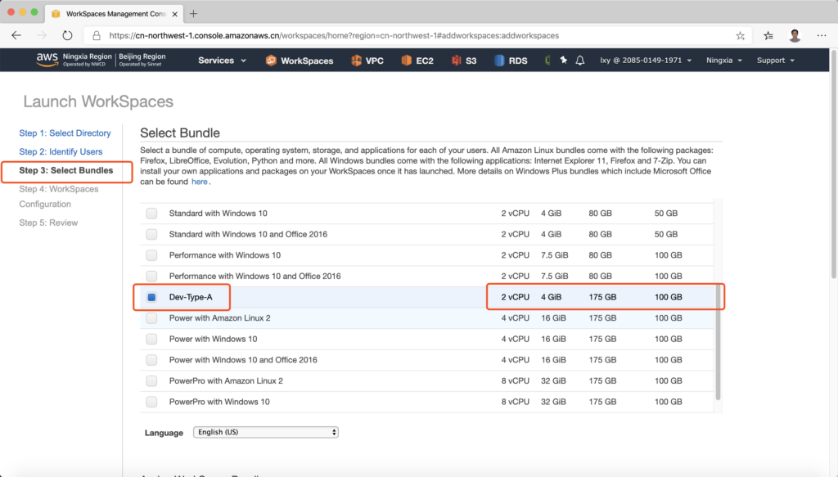Reload the page with refresh button
The image size is (838, 477).
coord(68,36)
